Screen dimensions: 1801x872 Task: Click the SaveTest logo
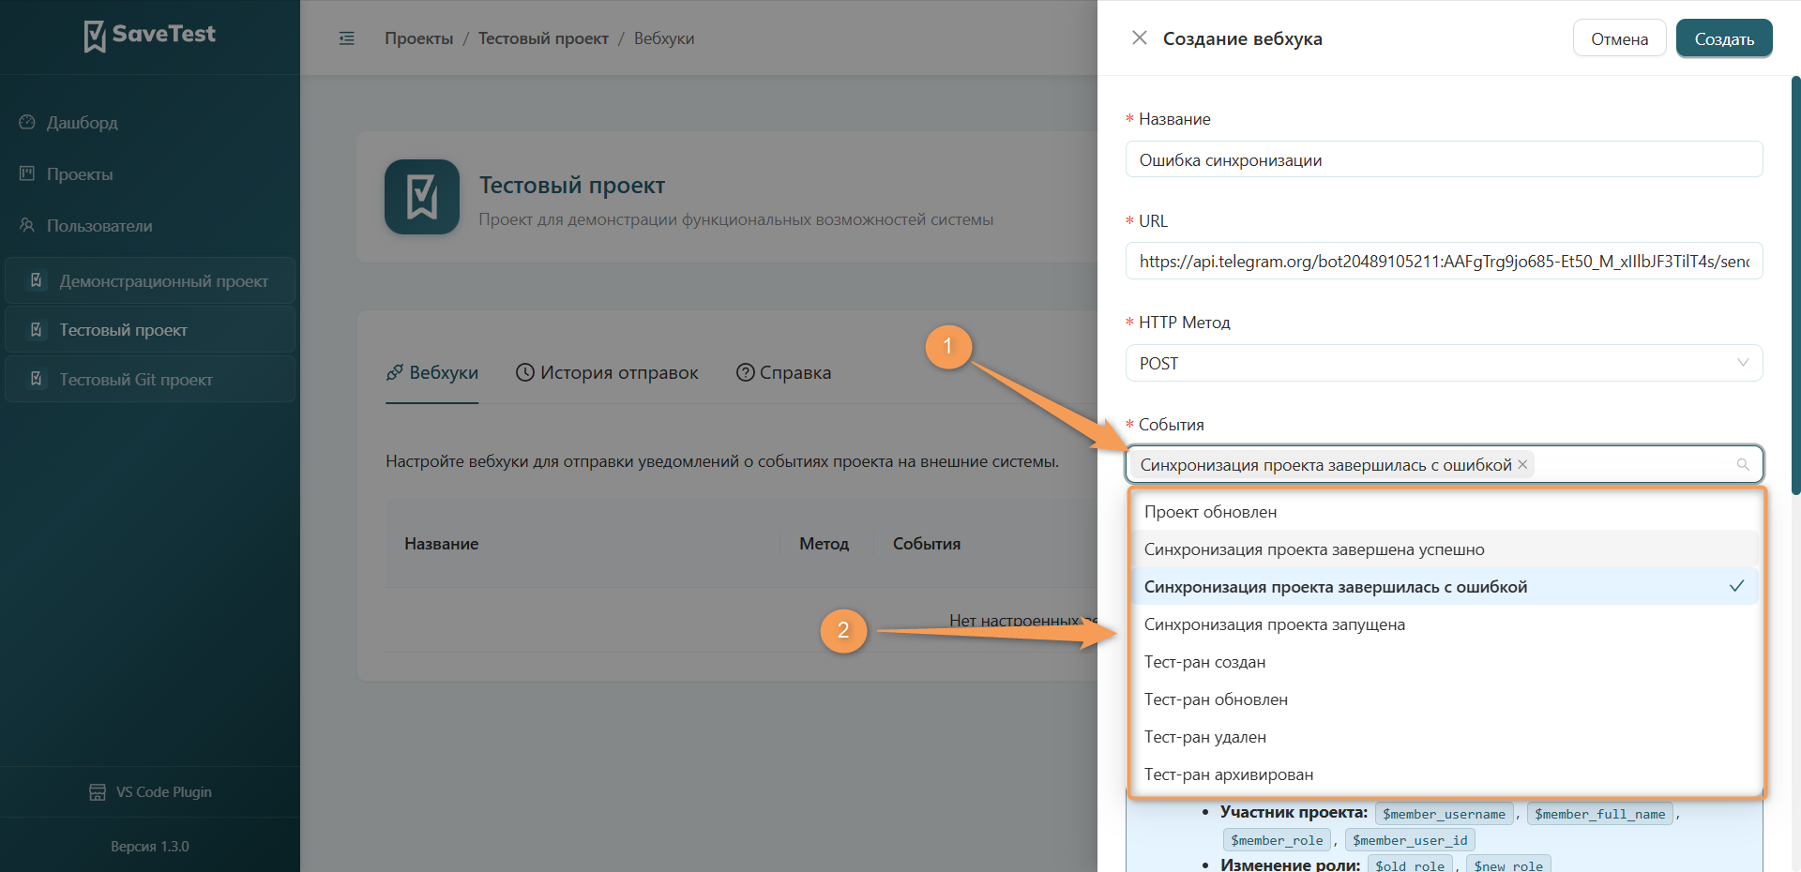tap(150, 36)
